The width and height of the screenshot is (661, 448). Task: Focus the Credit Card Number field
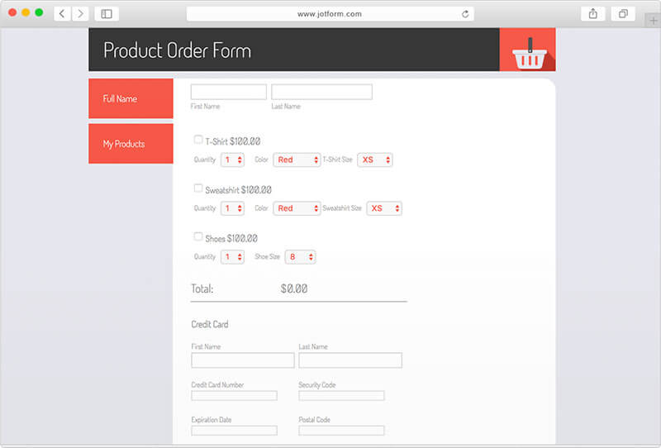tap(234, 396)
